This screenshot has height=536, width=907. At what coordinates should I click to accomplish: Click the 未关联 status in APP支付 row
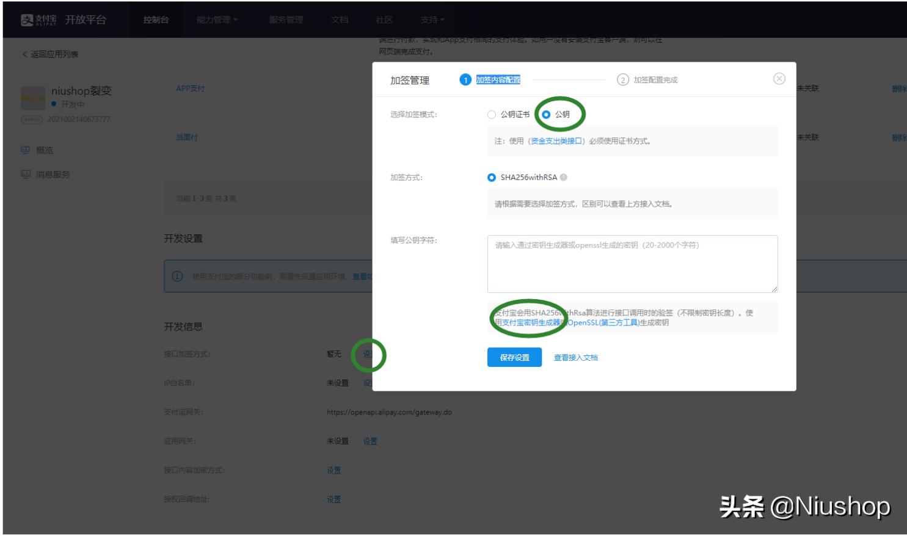[807, 89]
